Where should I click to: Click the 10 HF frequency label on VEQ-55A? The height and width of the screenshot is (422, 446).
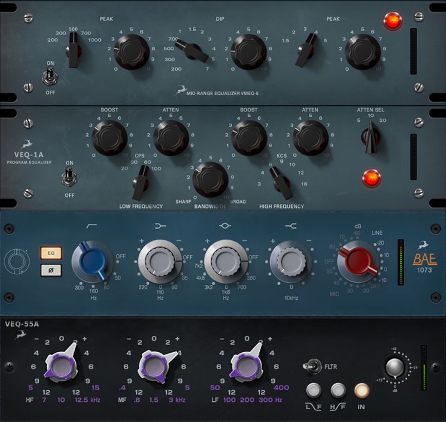tap(61, 400)
